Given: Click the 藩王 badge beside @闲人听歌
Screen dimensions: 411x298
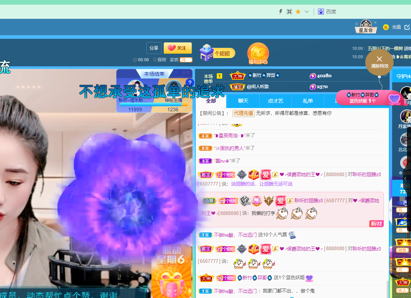Looking at the screenshot, I should click(x=237, y=87).
